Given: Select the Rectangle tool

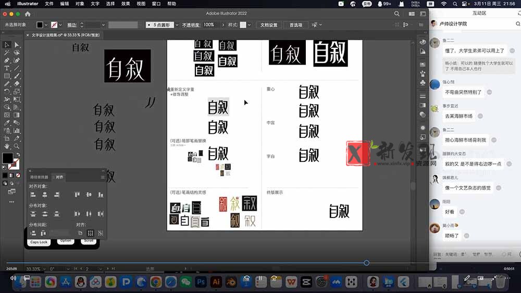Looking at the screenshot, I should (7, 76).
